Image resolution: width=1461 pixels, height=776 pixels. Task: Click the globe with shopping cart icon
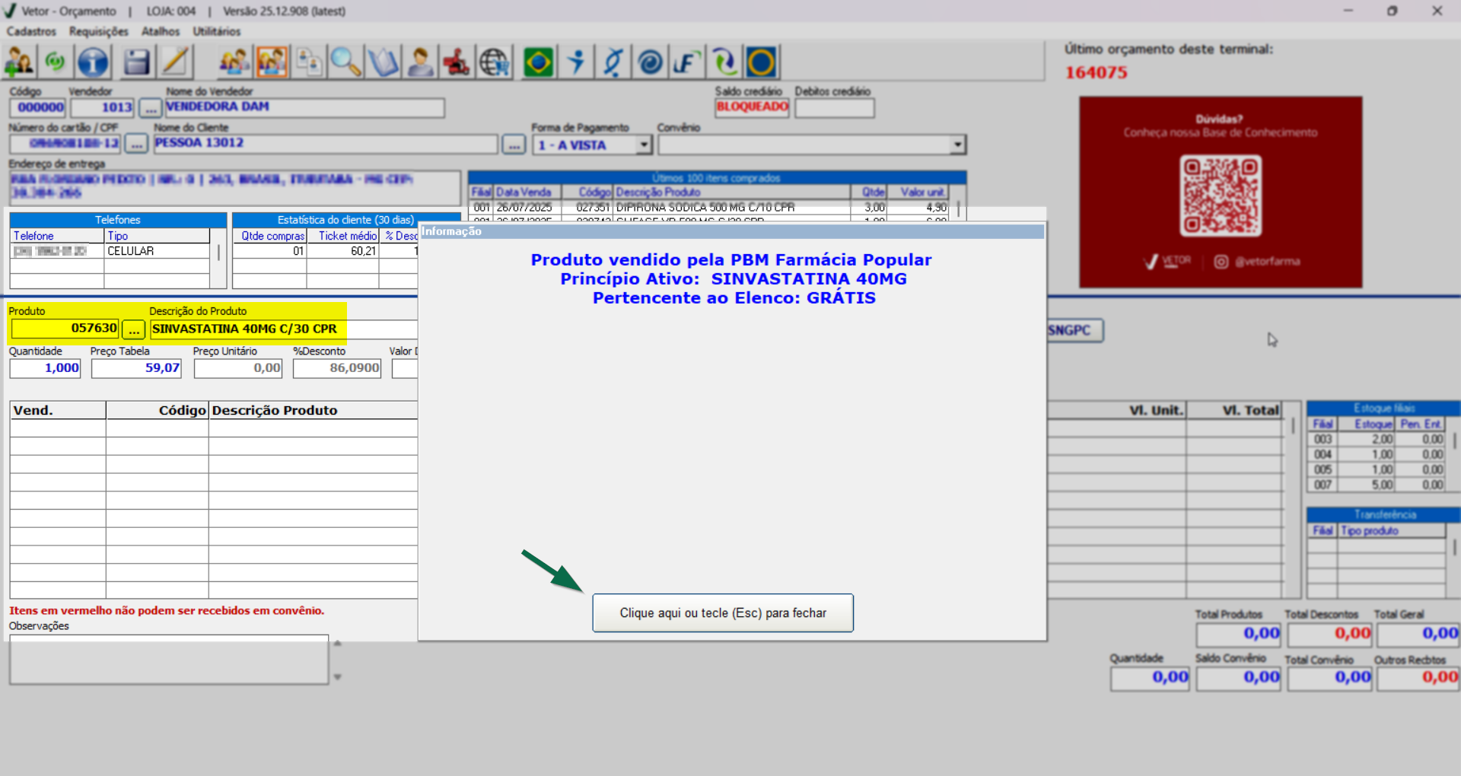tap(495, 62)
